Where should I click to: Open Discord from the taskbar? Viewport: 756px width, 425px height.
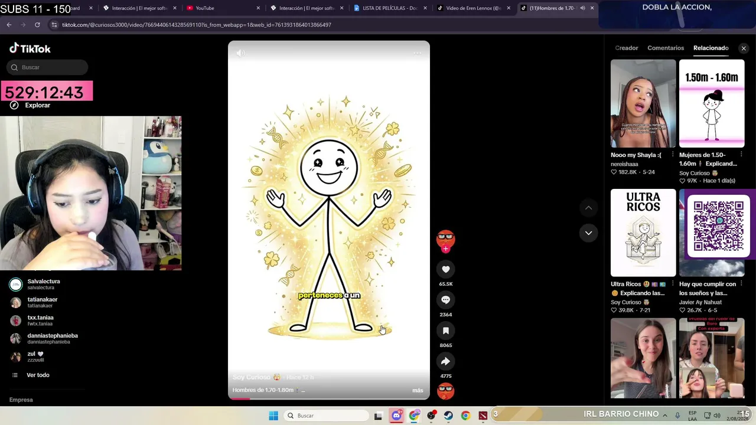click(396, 416)
